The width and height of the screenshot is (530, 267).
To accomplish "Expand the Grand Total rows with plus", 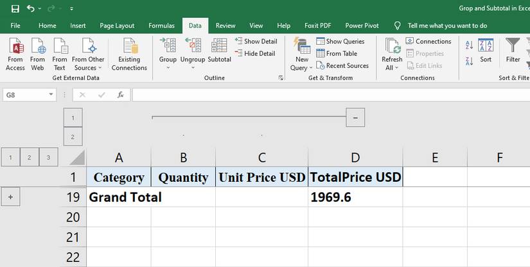I will [10, 197].
